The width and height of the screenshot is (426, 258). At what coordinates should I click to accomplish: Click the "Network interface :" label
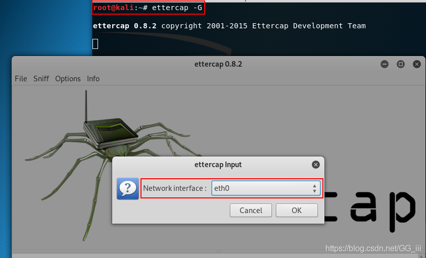coord(175,188)
